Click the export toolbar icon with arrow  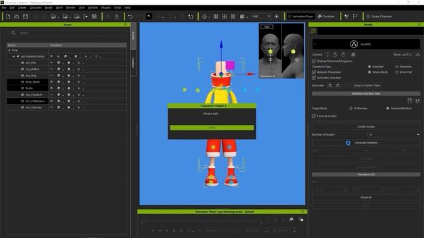[x=85, y=17]
